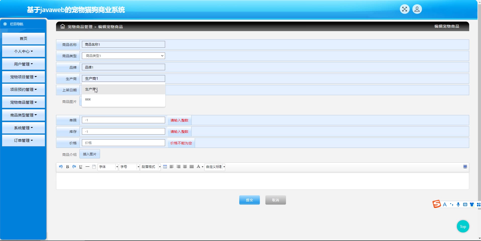The height and width of the screenshot is (241, 481).
Task: Click inside the rich text editor area
Action: [x=262, y=181]
